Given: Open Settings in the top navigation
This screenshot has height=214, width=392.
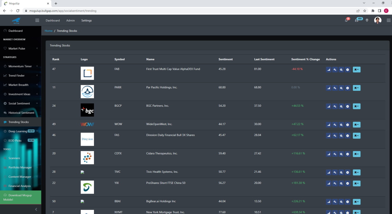Looking at the screenshot, I should (86, 20).
